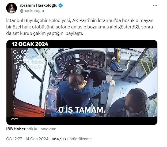
Task: Click the 12 OCAK 2024 video caption
Action: tap(30, 44)
